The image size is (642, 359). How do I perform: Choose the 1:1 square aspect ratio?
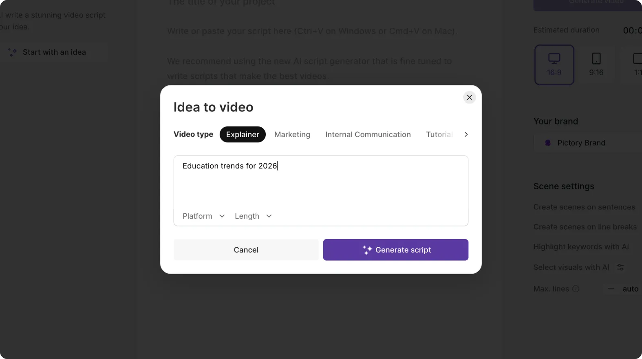636,64
